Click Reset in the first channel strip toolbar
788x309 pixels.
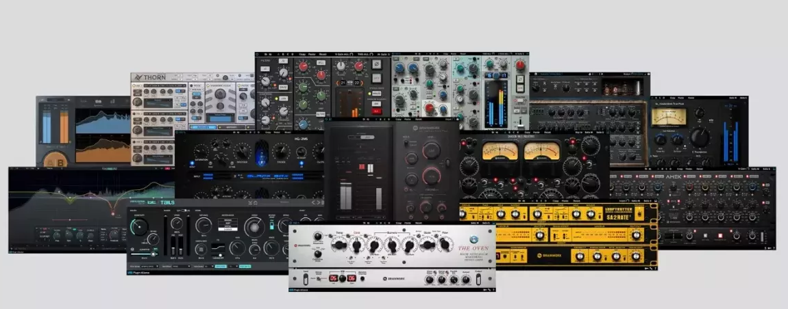[323, 54]
